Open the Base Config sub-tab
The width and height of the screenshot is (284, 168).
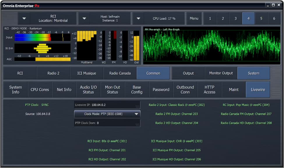137,90
